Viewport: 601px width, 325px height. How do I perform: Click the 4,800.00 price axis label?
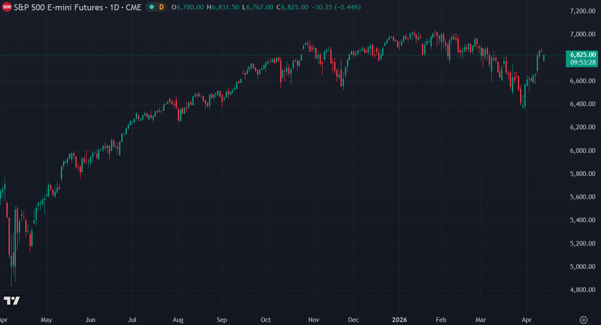tap(582, 290)
